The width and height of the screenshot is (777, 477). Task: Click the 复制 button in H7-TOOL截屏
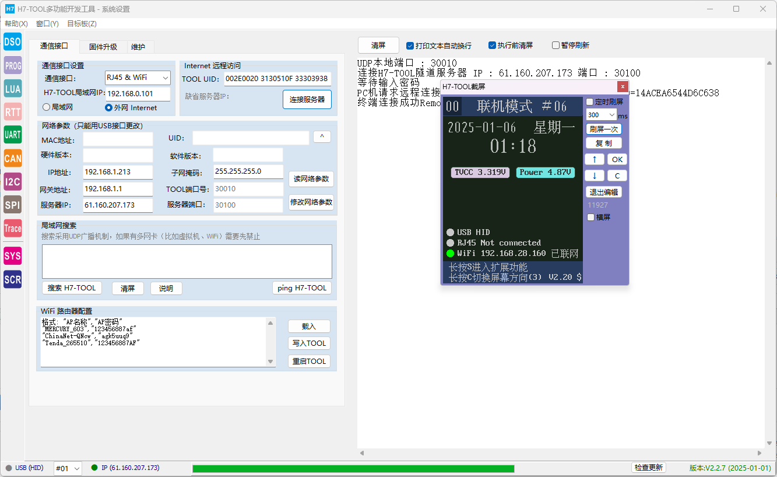pos(604,143)
